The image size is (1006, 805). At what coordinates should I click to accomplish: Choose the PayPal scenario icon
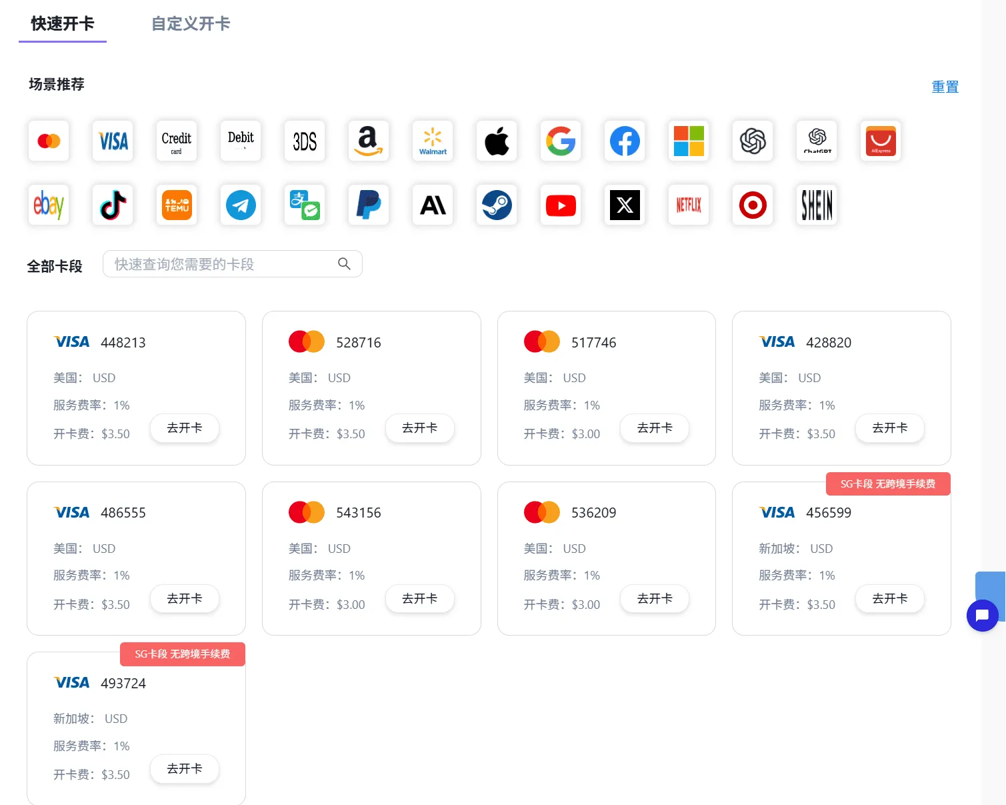click(369, 205)
